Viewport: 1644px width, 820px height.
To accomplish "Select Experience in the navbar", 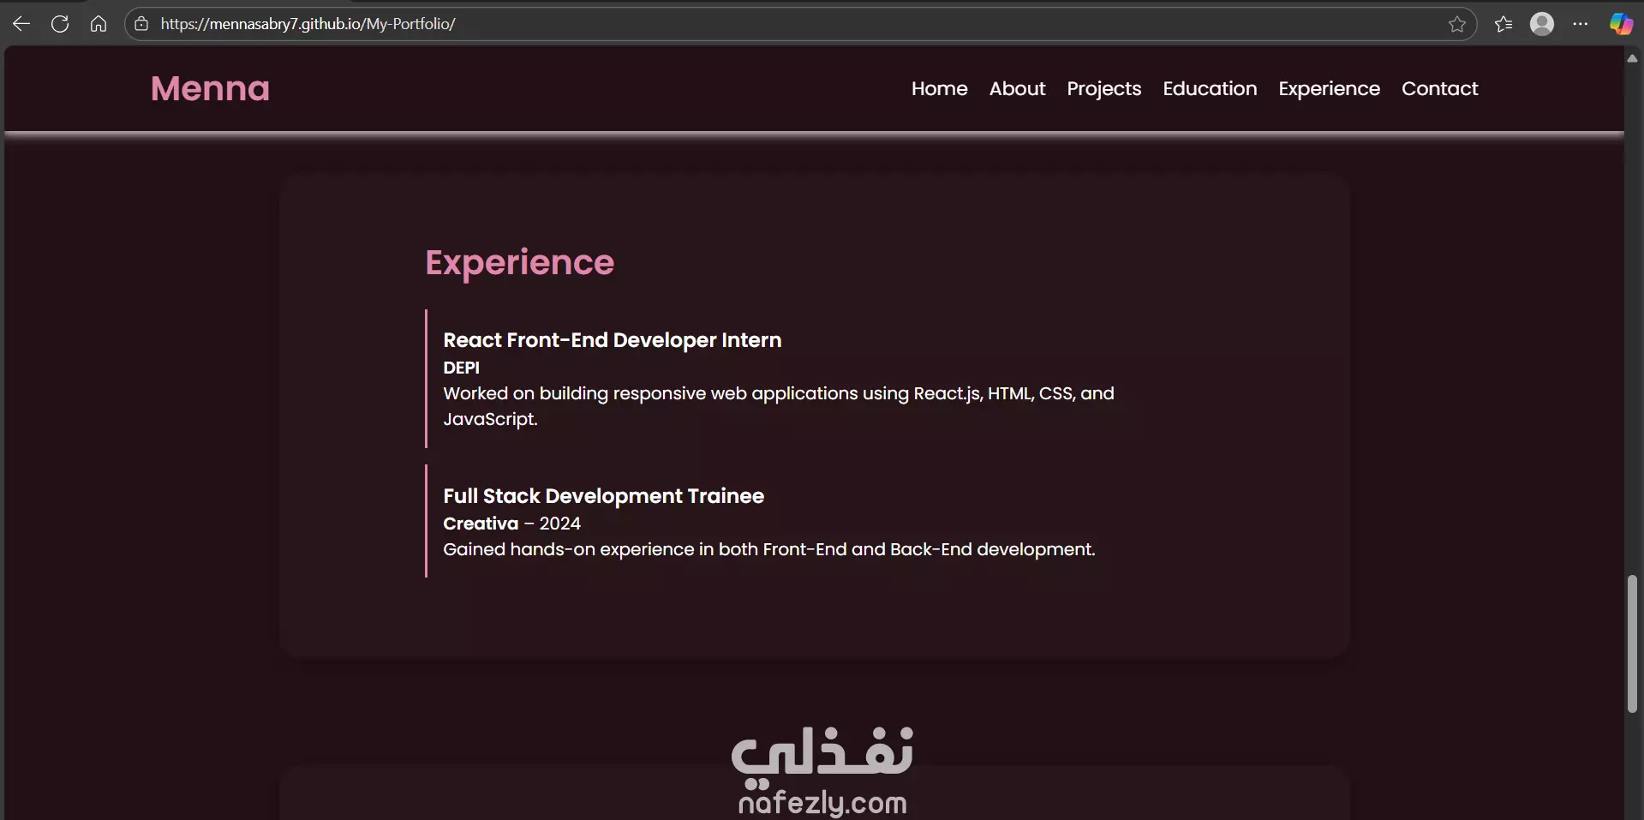I will (x=1329, y=89).
